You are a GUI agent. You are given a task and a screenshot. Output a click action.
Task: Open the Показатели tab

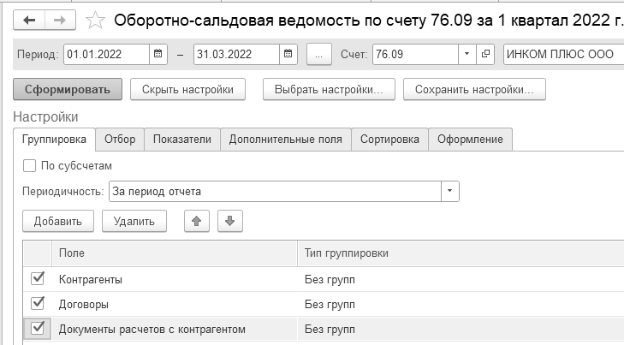181,139
